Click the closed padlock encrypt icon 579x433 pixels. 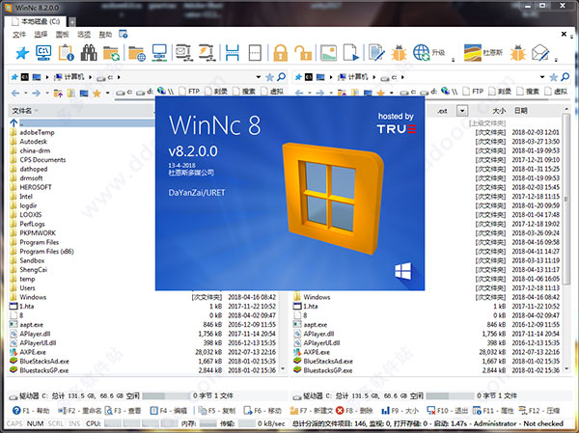tap(280, 53)
